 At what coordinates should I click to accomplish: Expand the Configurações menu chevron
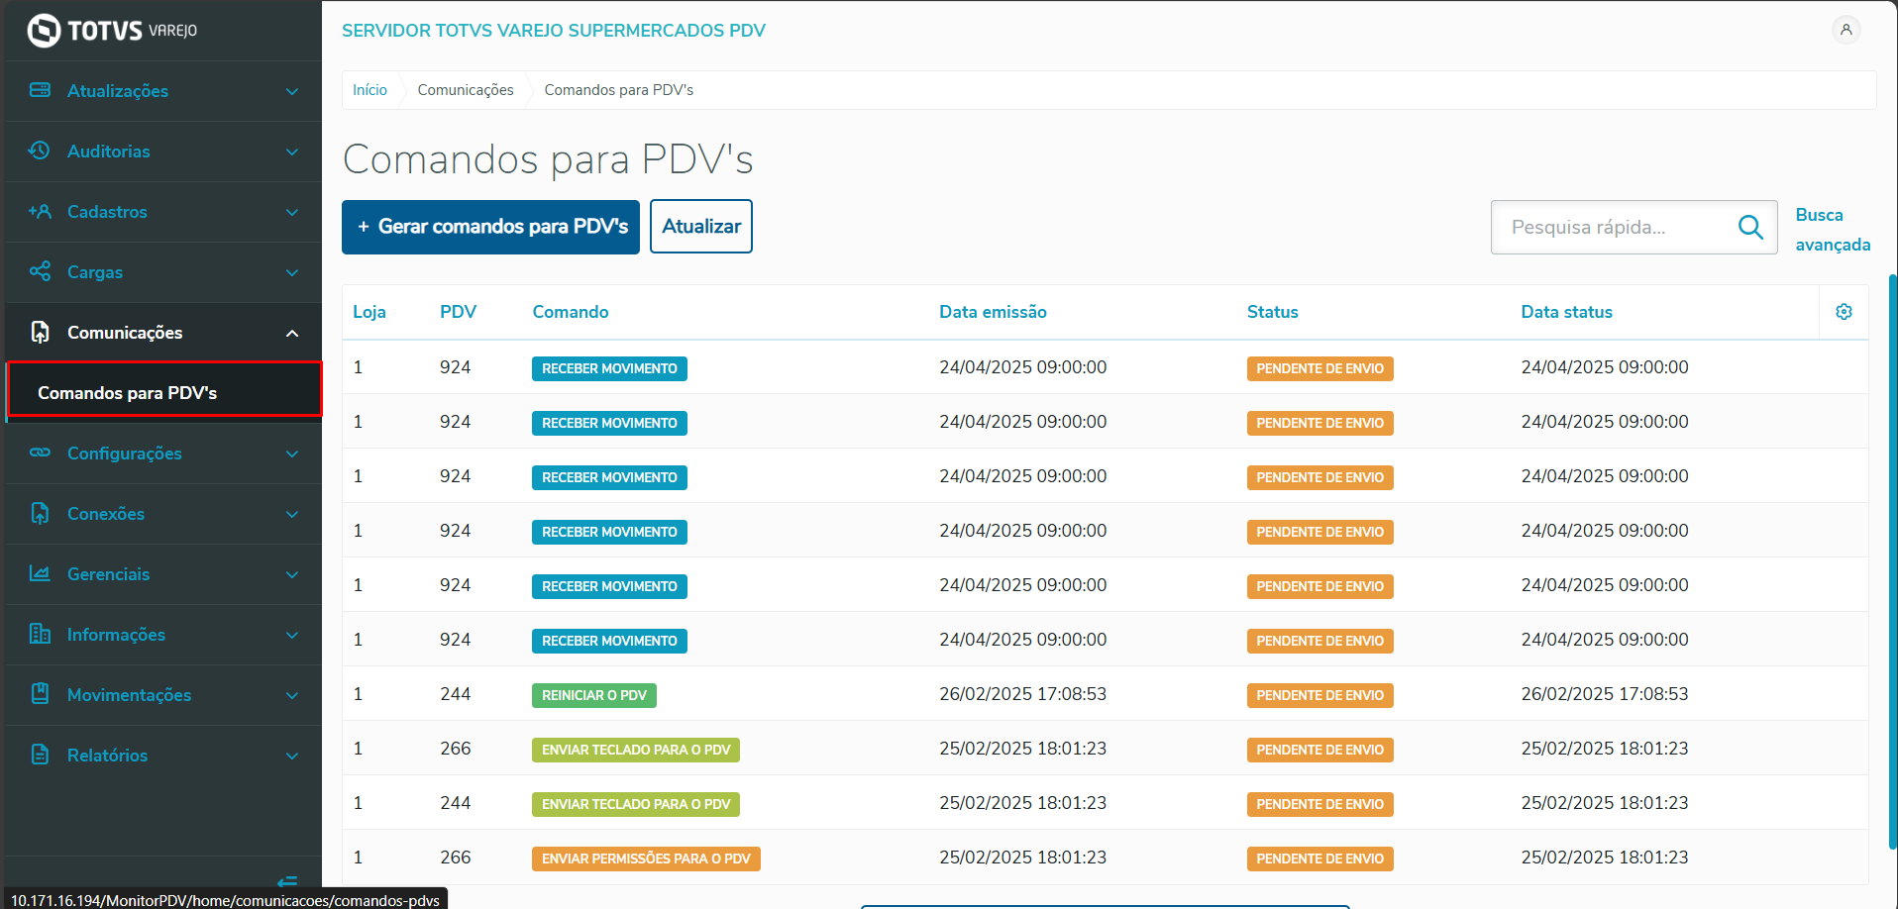(292, 454)
